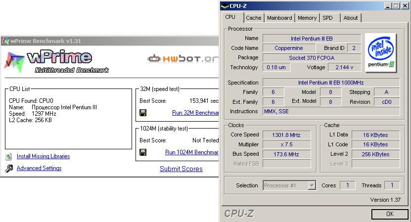Click the Cores count value
Screen dimensions: 411x222
(348, 185)
